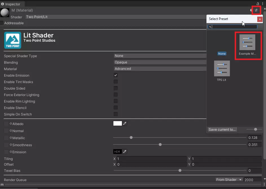266x189 pixels.
Task: Open Special Shader Type dropdown
Action: (160, 56)
